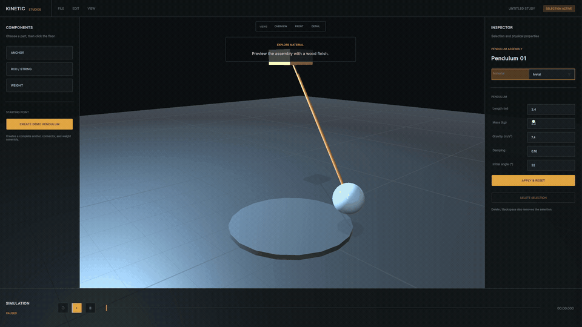This screenshot has width=582, height=327.
Task: Start the simulation with the play button
Action: click(x=76, y=308)
